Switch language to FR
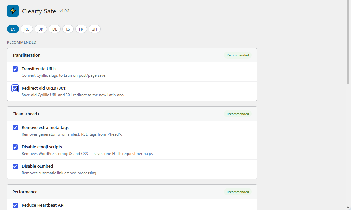The width and height of the screenshot is (351, 210). pyautogui.click(x=81, y=29)
